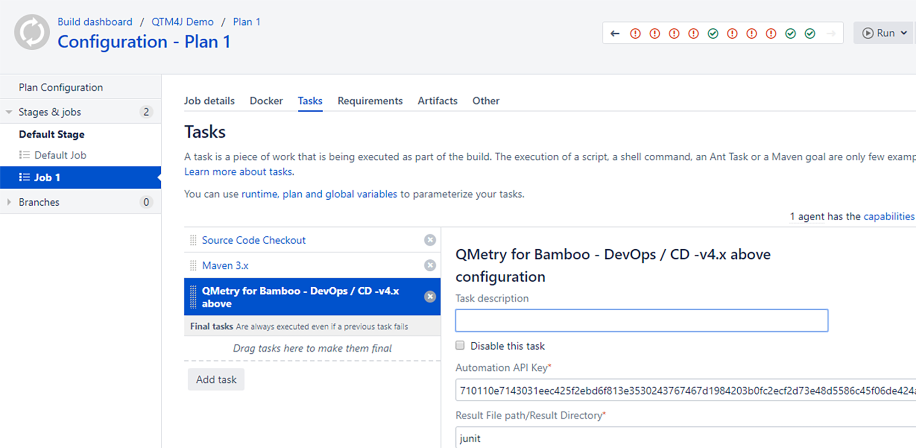Open the Other tab

[486, 101]
